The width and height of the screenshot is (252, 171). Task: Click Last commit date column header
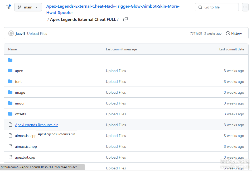pos(232,49)
